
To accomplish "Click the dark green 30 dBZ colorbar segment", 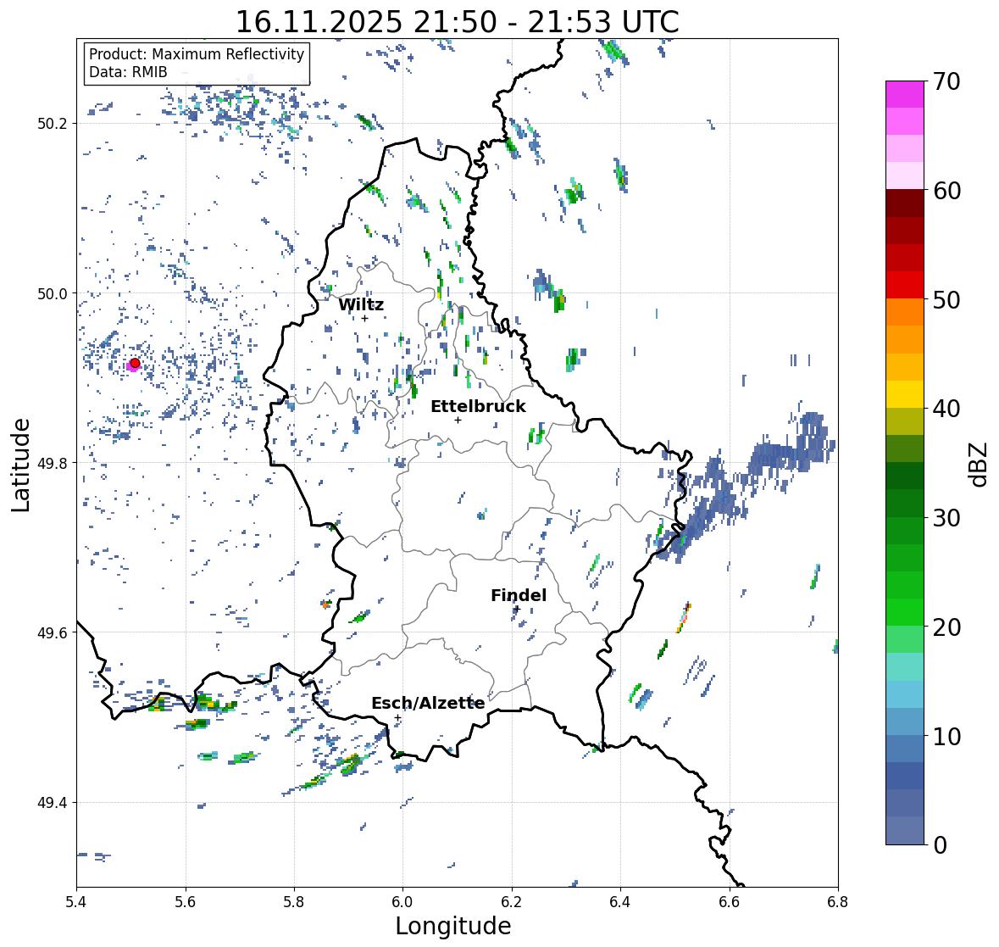I will [x=905, y=504].
